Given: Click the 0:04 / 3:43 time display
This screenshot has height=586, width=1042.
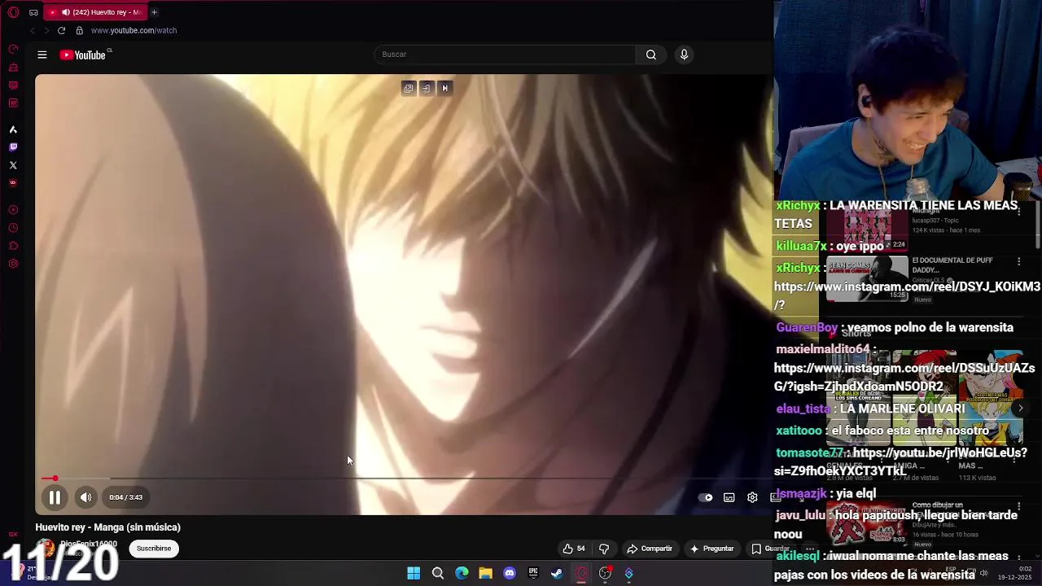Looking at the screenshot, I should point(126,497).
